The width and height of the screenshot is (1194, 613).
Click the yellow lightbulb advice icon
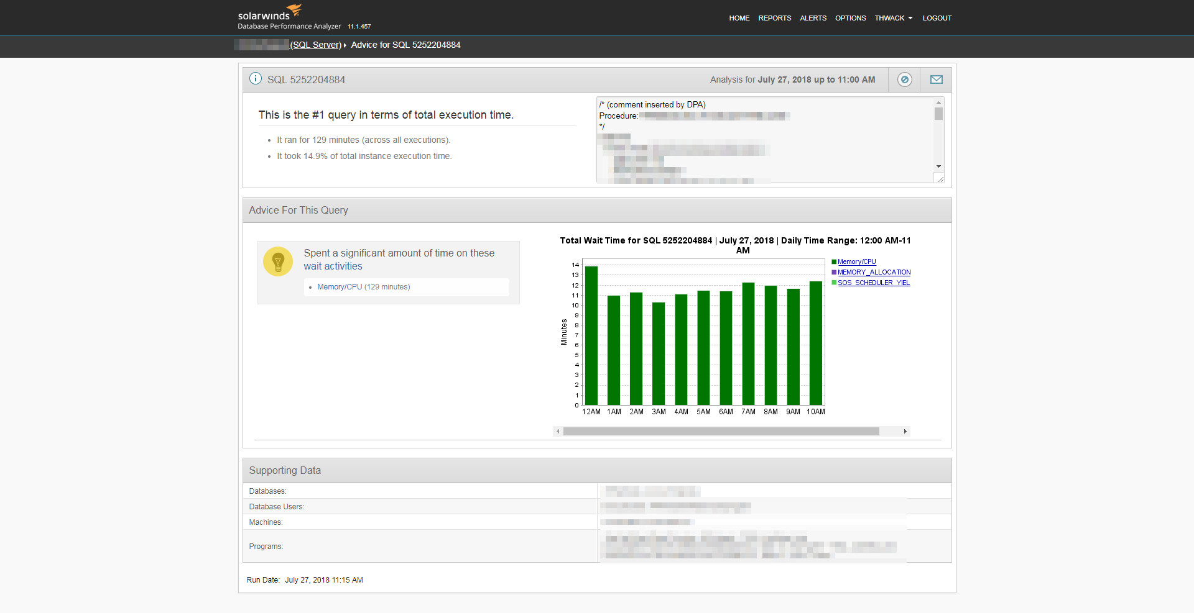[x=278, y=261]
